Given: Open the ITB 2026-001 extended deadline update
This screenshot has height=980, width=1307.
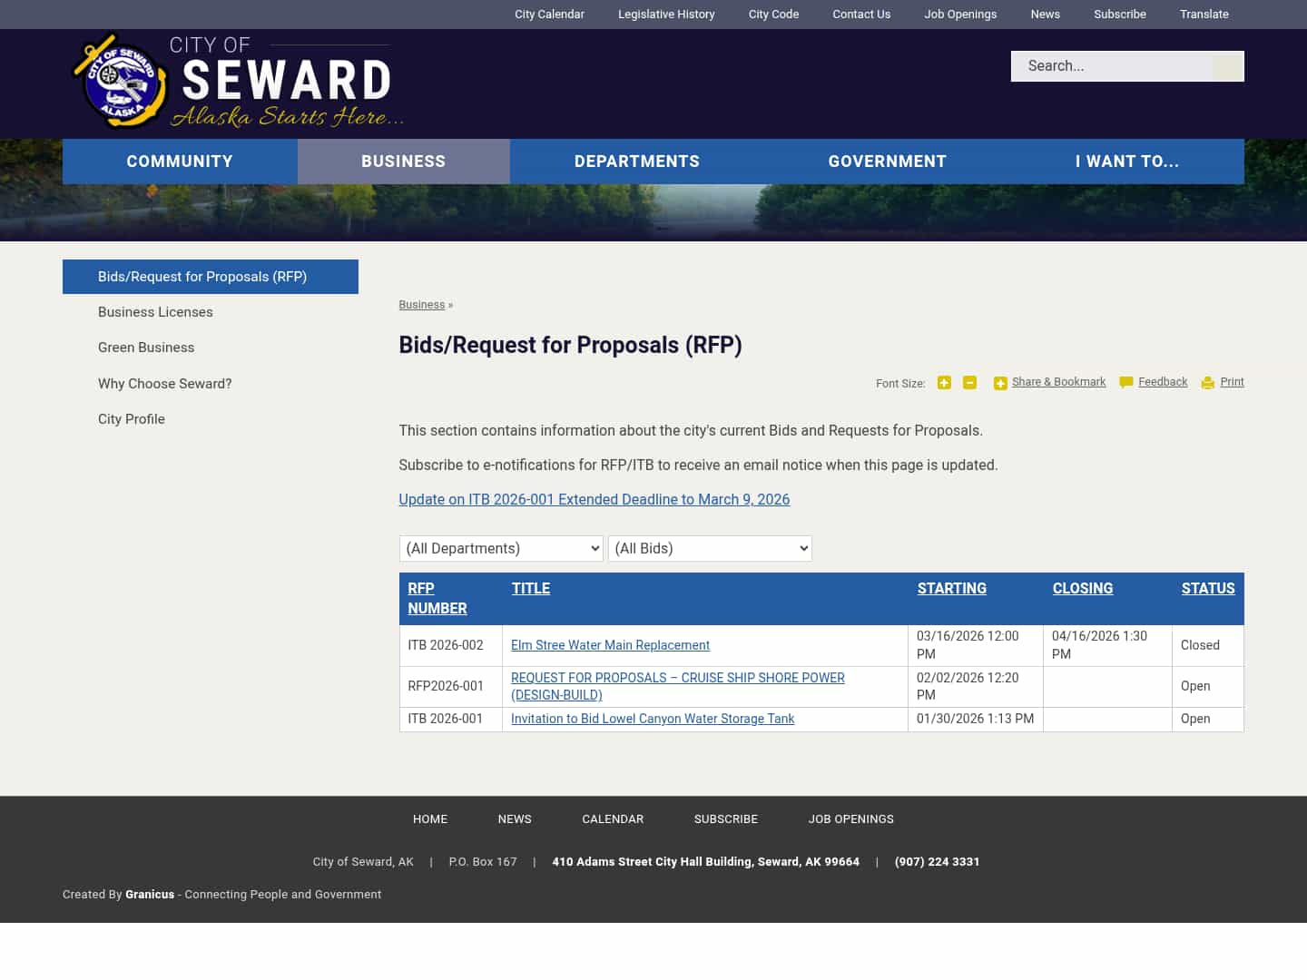Looking at the screenshot, I should coord(594,499).
